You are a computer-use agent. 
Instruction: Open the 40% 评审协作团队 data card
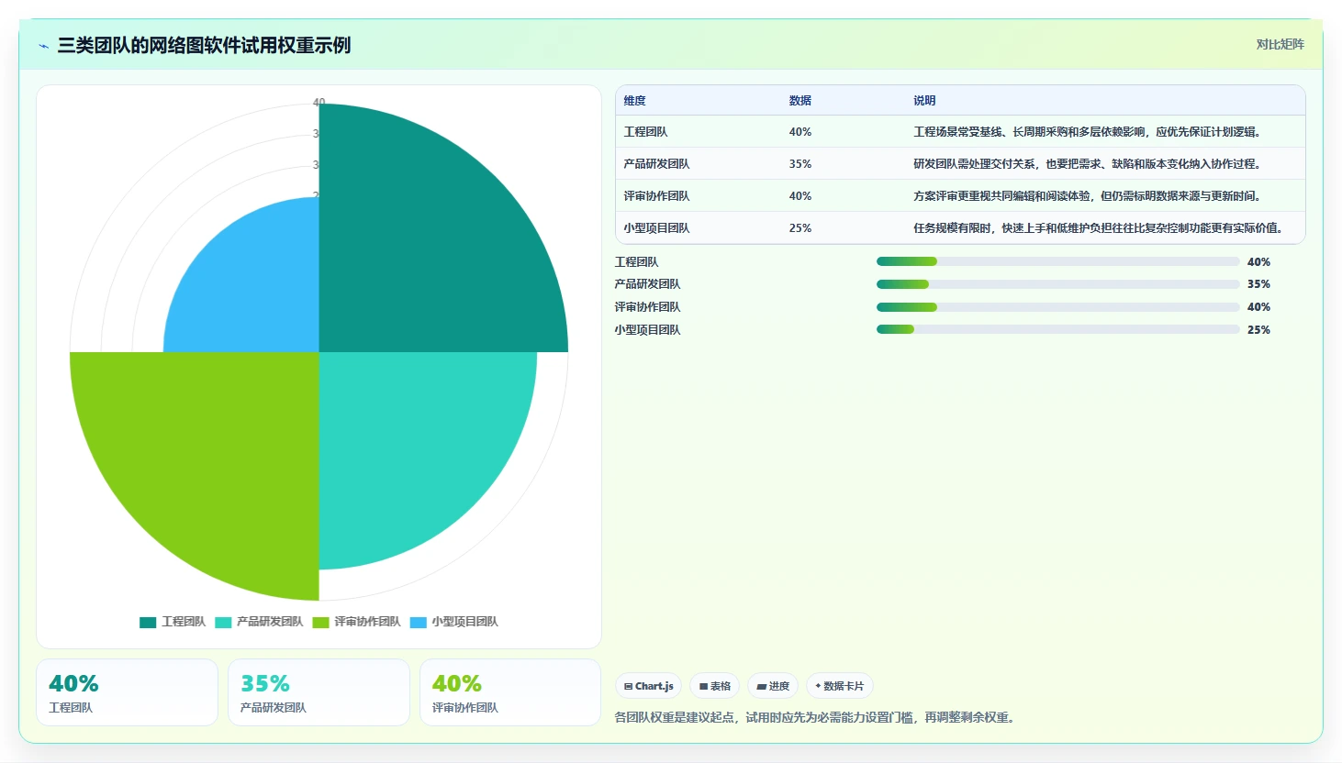510,692
